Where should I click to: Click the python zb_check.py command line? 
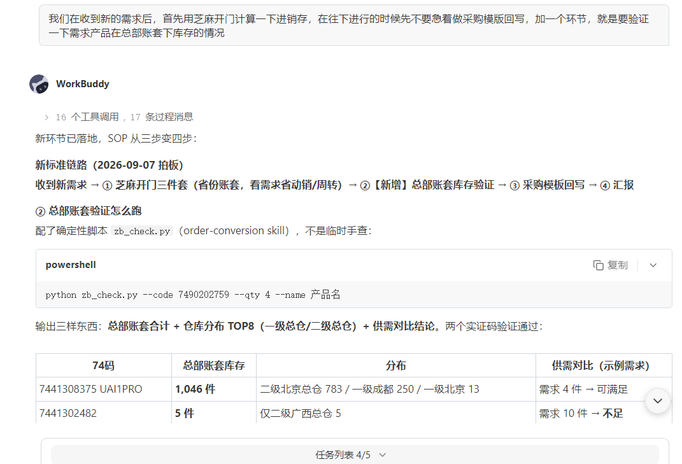point(193,295)
